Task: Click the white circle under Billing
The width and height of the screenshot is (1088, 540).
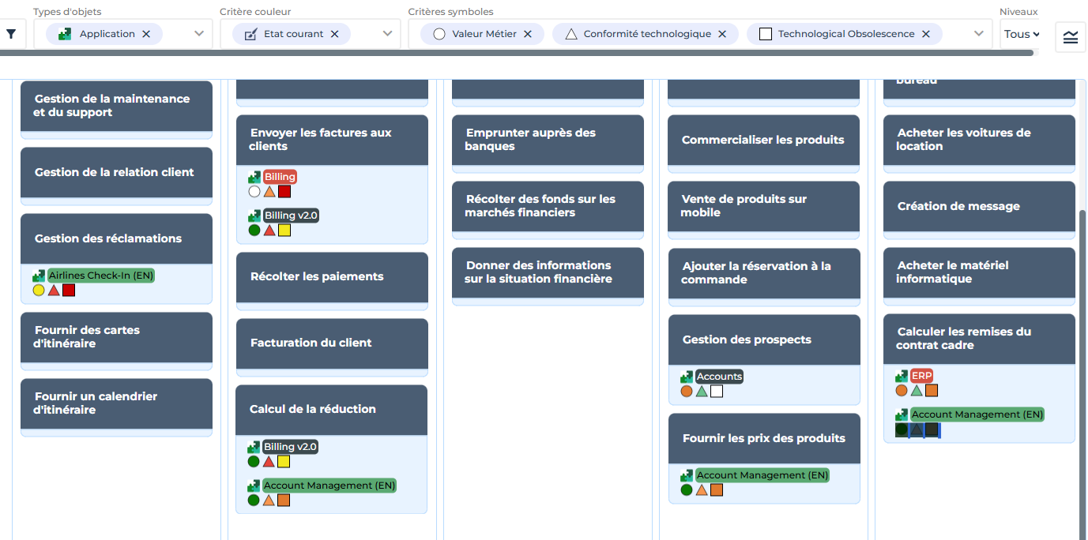Action: 254,191
